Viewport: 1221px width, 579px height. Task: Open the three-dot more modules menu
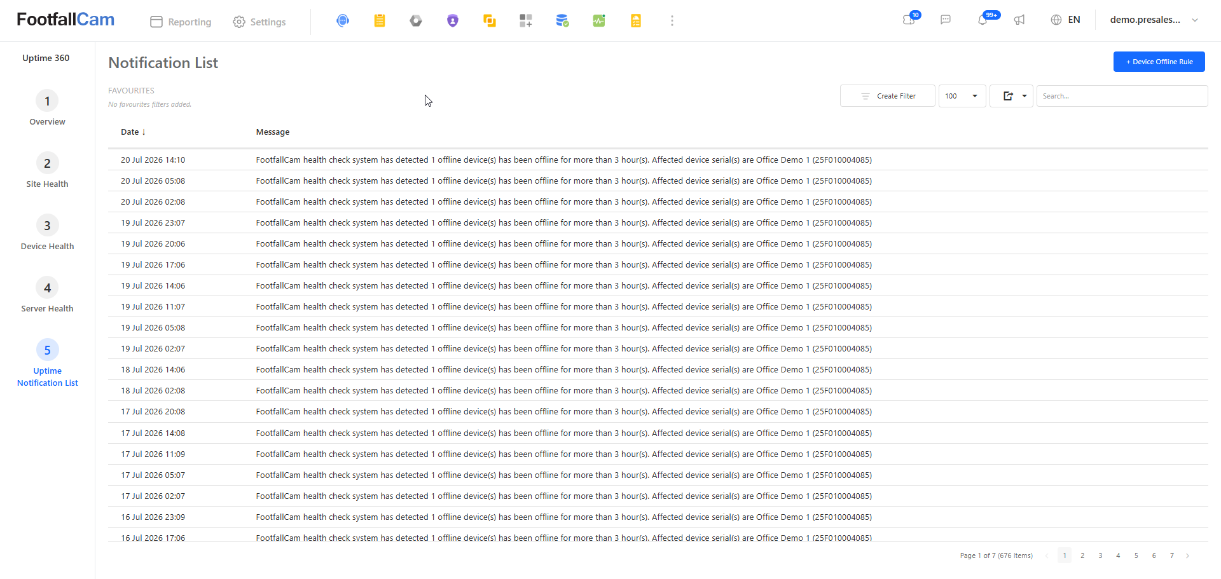(x=672, y=21)
